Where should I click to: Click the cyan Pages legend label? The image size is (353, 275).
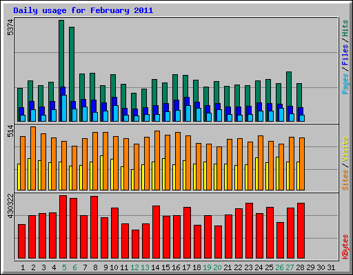345,84
